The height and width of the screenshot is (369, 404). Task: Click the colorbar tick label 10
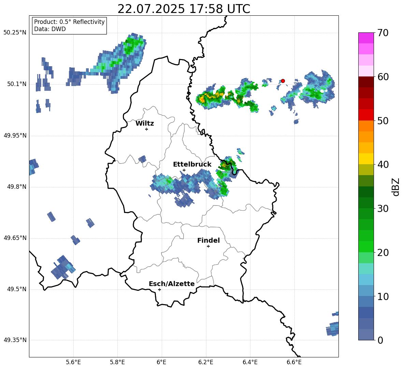(x=383, y=297)
